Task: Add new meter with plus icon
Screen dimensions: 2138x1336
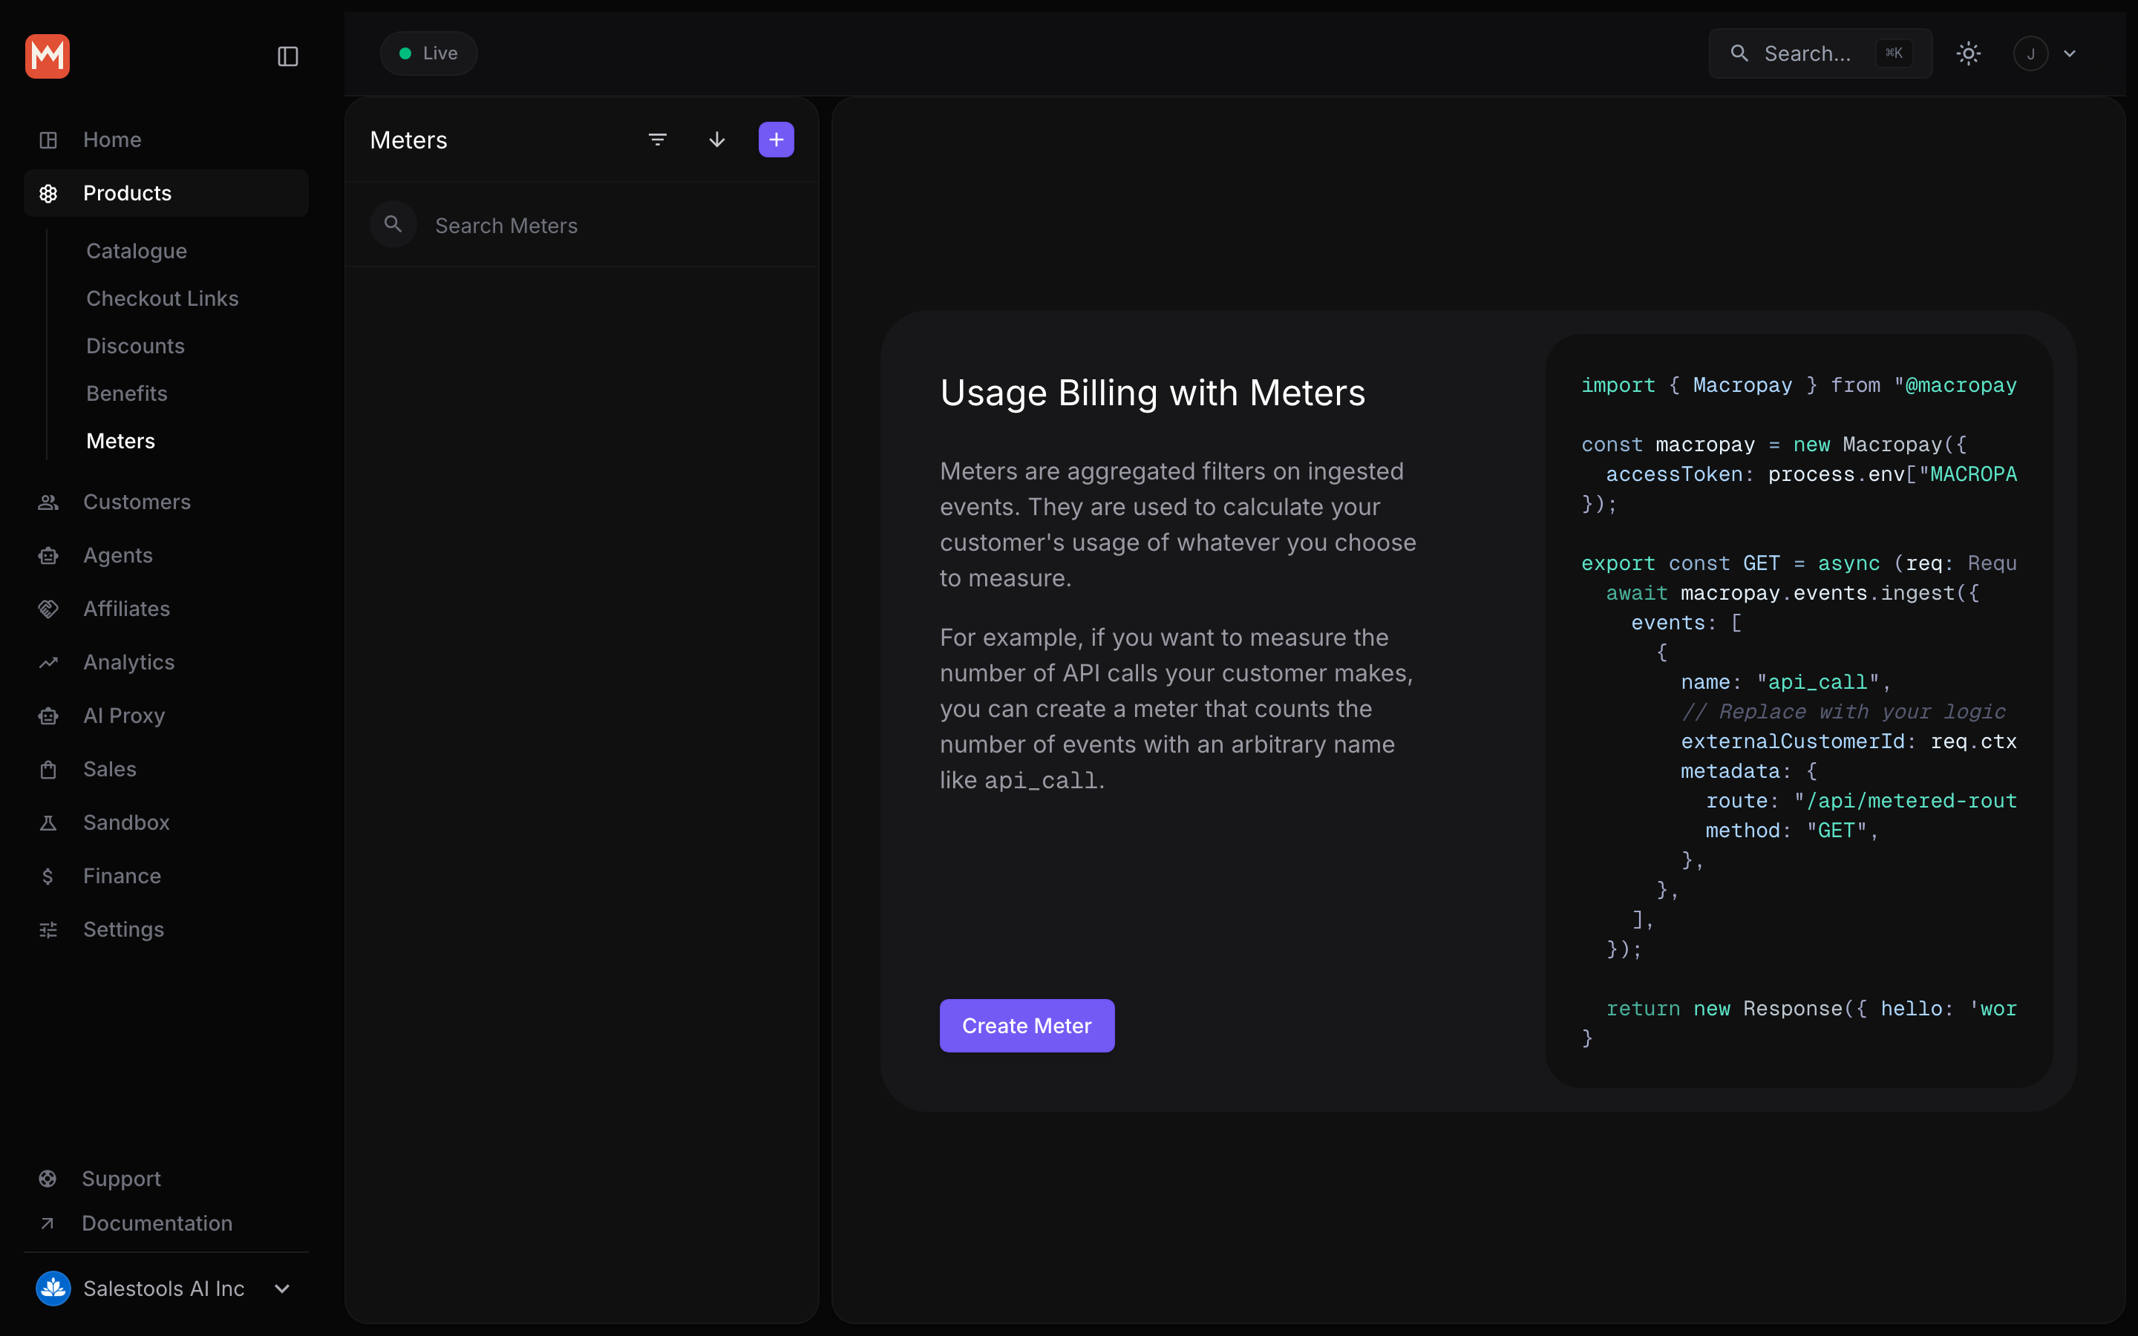Action: tap(777, 140)
